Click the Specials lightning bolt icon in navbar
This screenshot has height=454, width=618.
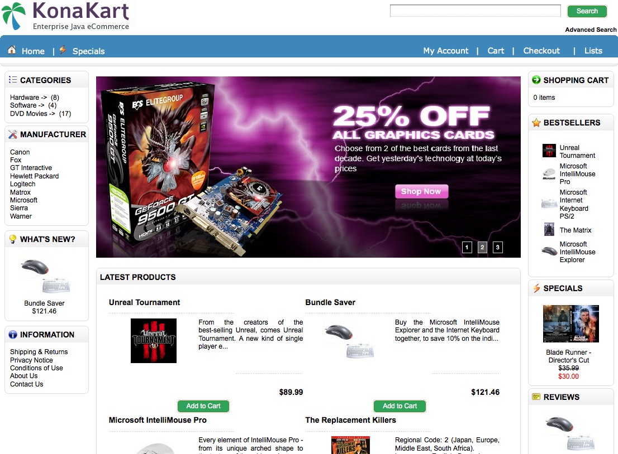(63, 50)
